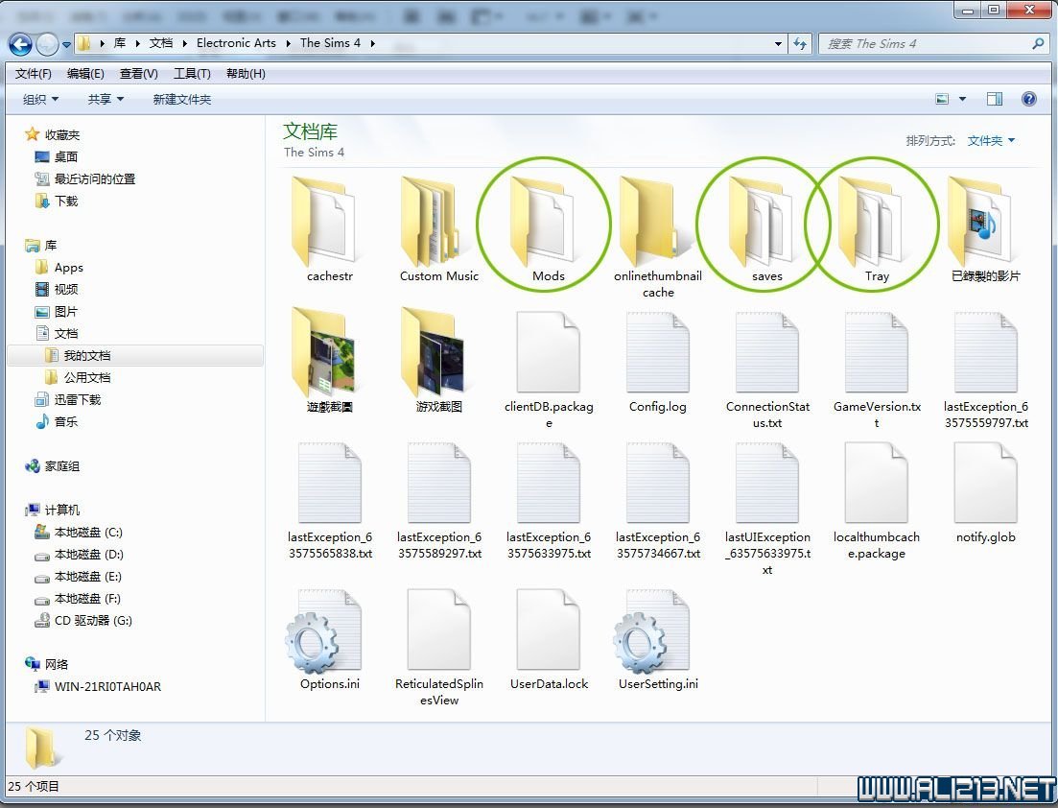The image size is (1058, 808).
Task: Click the back navigation arrow
Action: (x=20, y=43)
